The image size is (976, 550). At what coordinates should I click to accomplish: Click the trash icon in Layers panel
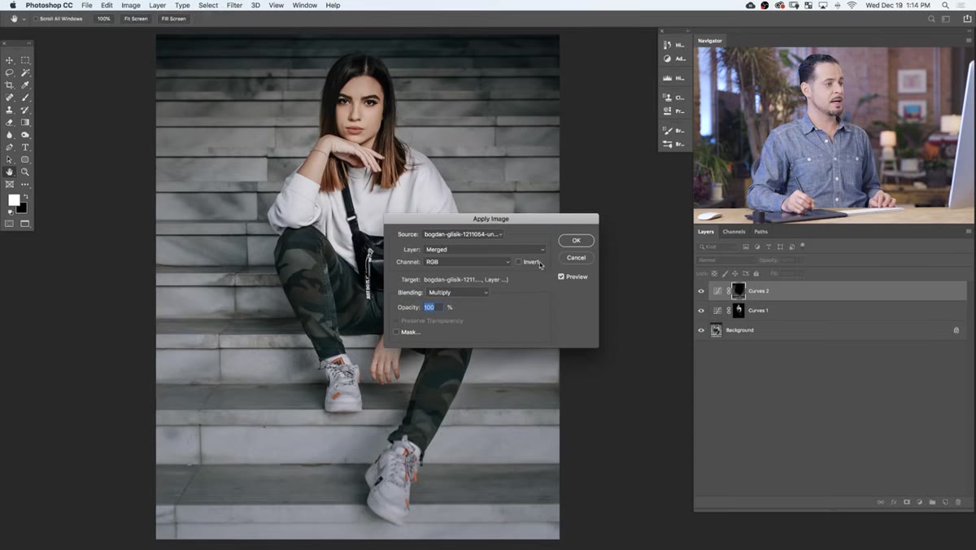click(958, 502)
